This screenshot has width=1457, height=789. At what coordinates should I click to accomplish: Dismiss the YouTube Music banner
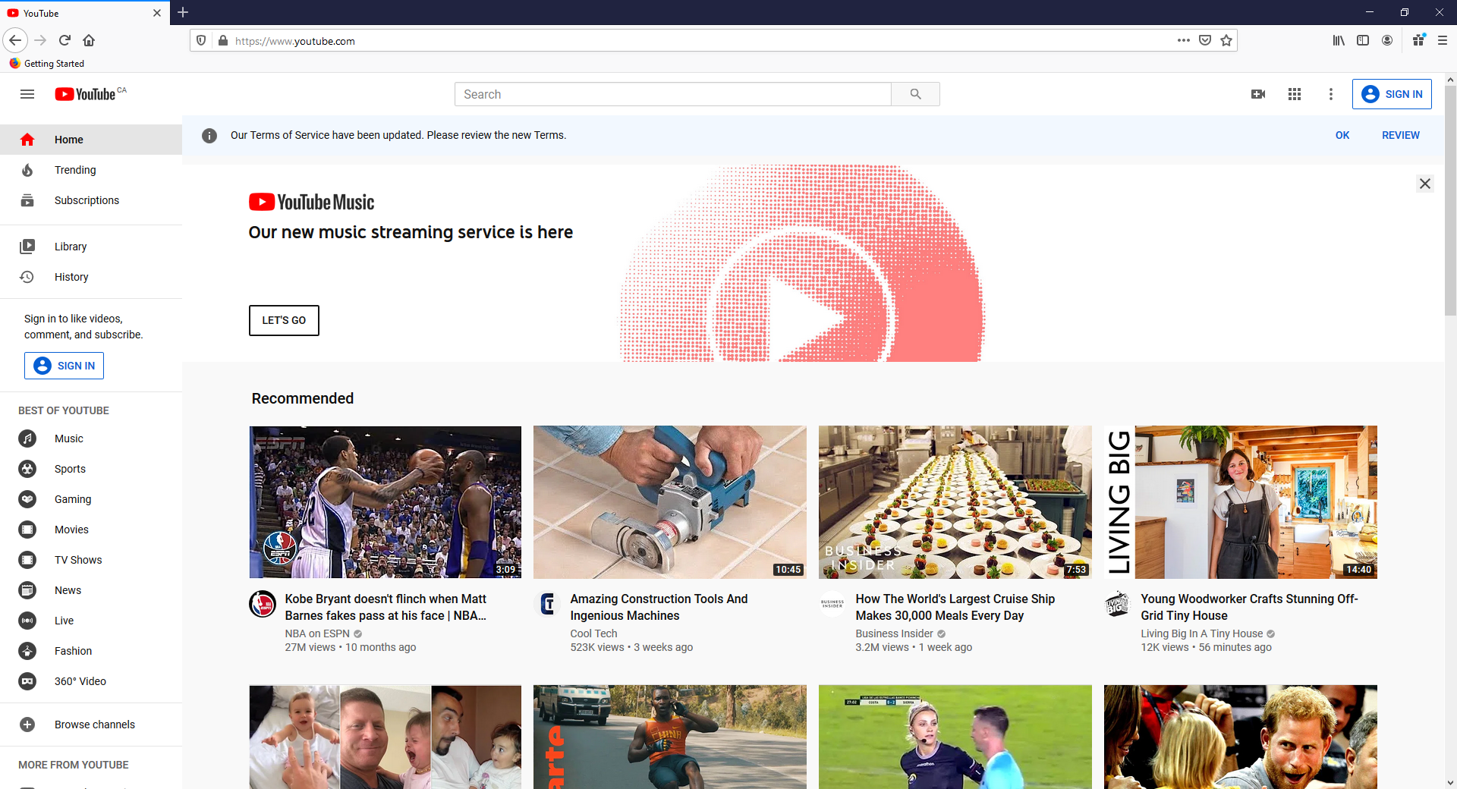(1424, 184)
